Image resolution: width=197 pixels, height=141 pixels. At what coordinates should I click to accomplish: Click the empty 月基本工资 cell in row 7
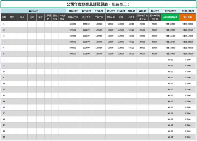click(x=73, y=60)
